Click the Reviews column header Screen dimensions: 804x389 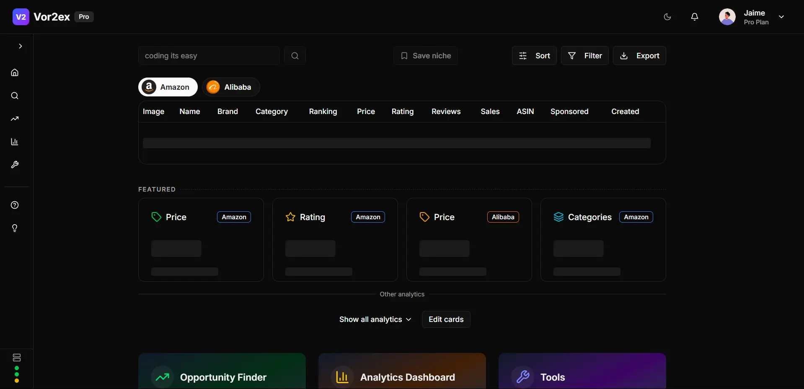[x=446, y=112]
